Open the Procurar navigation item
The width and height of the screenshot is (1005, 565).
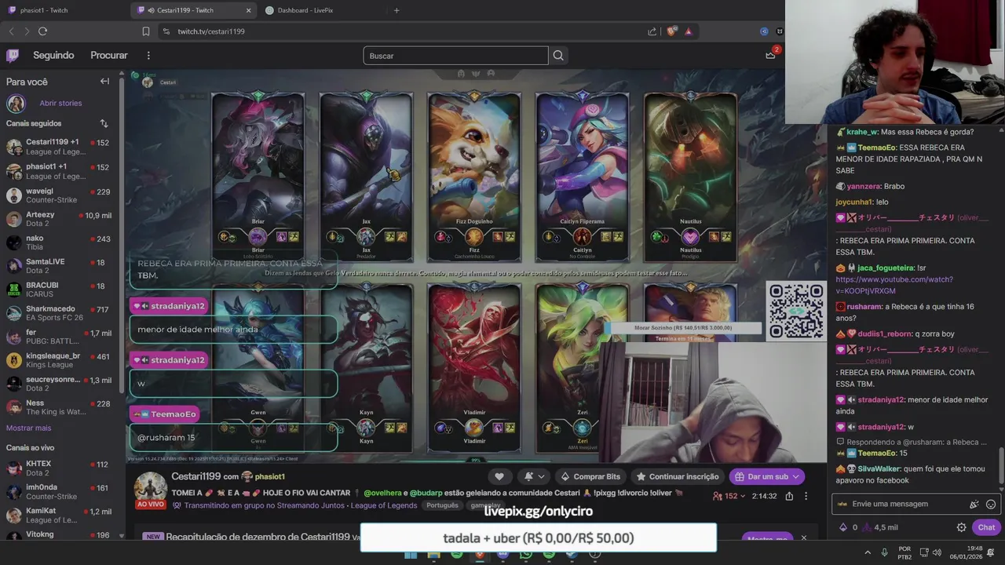[x=109, y=55]
